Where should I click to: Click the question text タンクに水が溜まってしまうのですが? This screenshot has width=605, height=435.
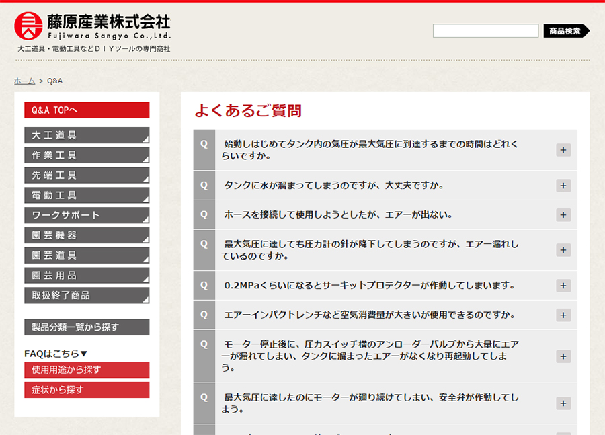click(x=334, y=186)
